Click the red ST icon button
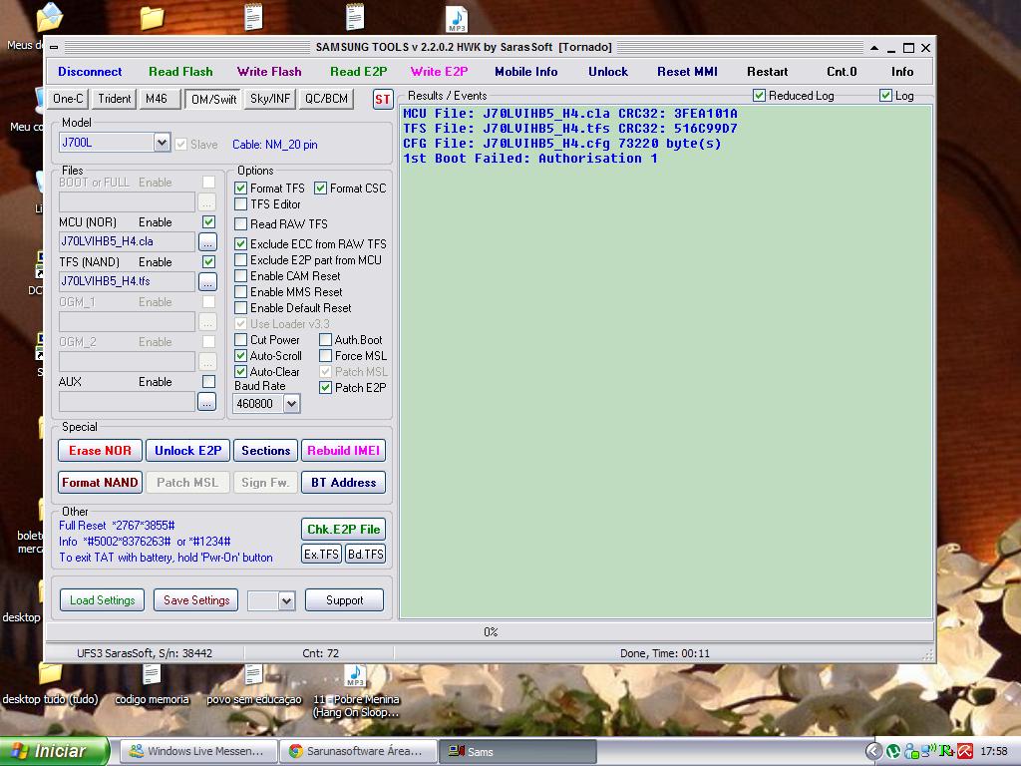 382,99
